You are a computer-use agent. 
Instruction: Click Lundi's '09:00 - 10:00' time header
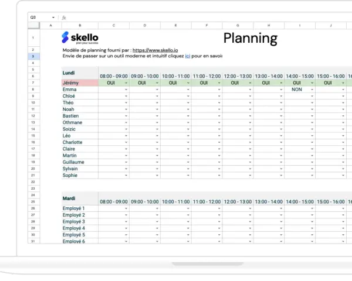145,77
